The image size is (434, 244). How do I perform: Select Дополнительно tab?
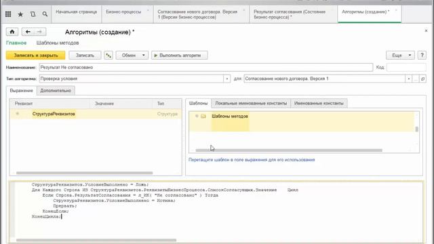[x=56, y=90]
